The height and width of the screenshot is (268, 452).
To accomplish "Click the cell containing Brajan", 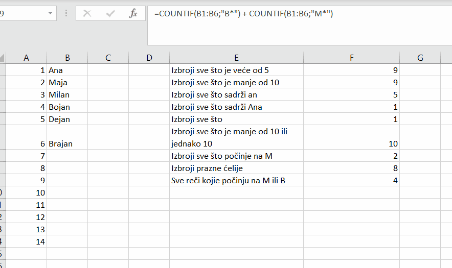I will 67,137.
